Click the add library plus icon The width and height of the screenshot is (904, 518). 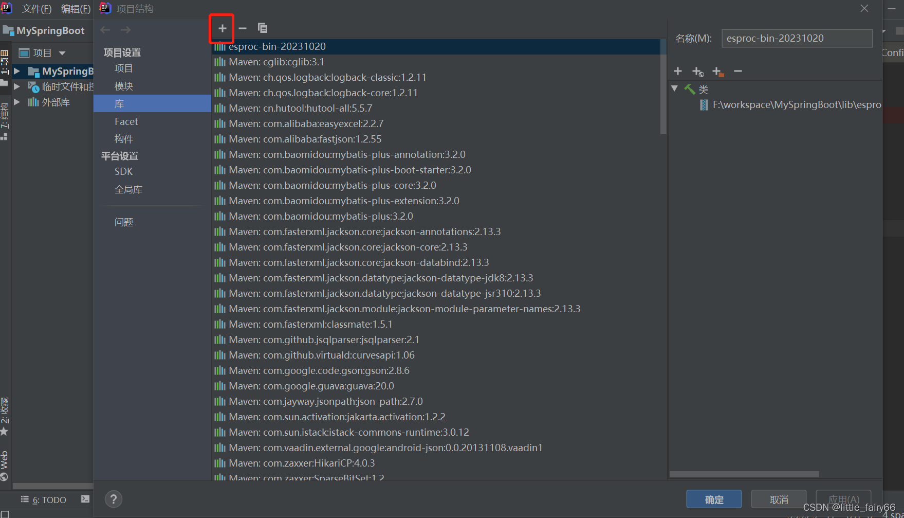(x=222, y=28)
